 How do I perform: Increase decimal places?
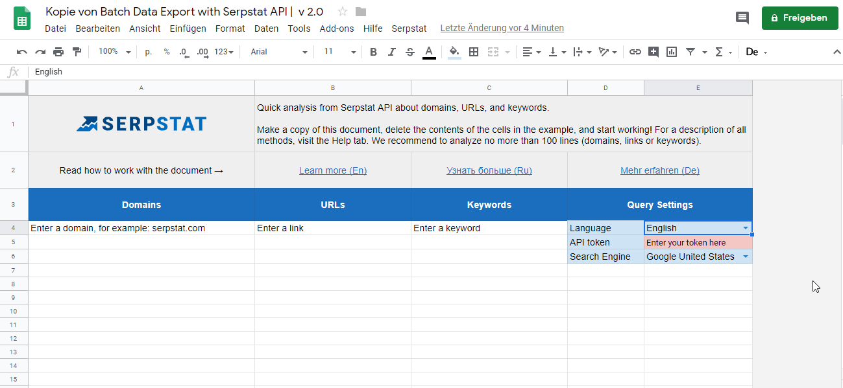coord(202,52)
